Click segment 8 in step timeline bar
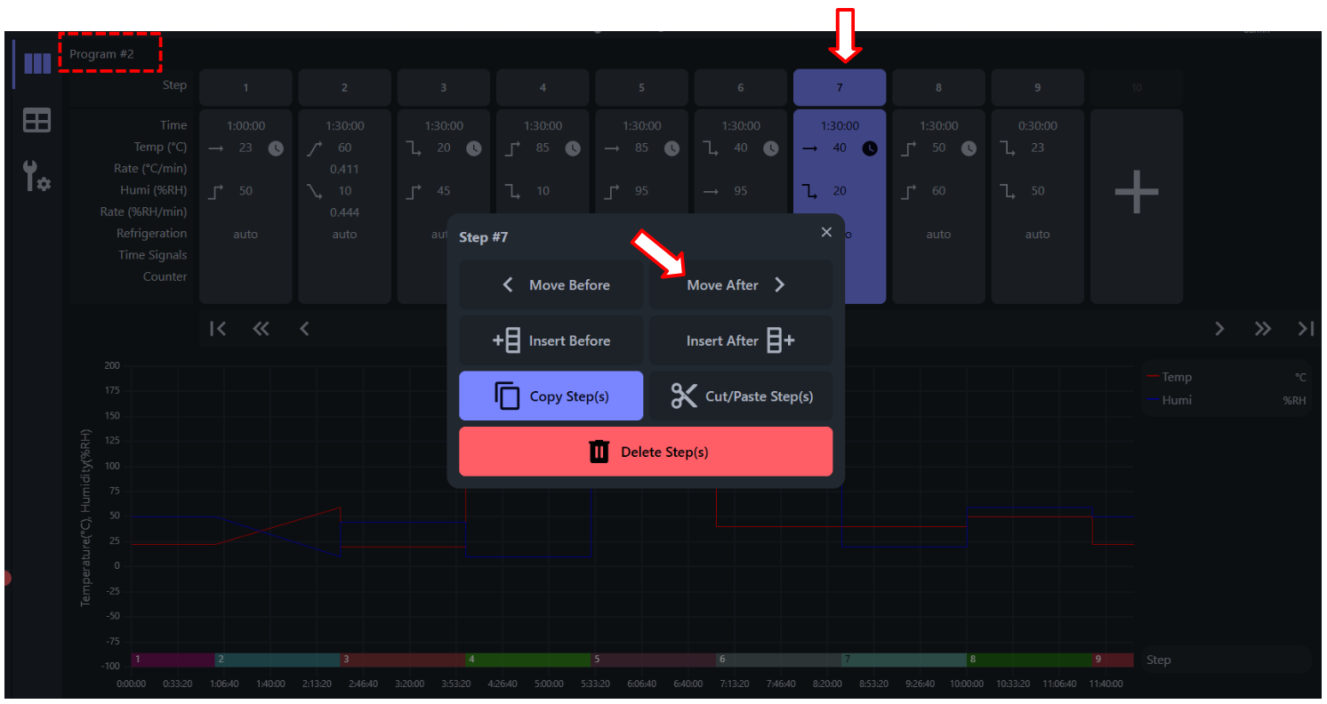1327x704 pixels. 1029,660
